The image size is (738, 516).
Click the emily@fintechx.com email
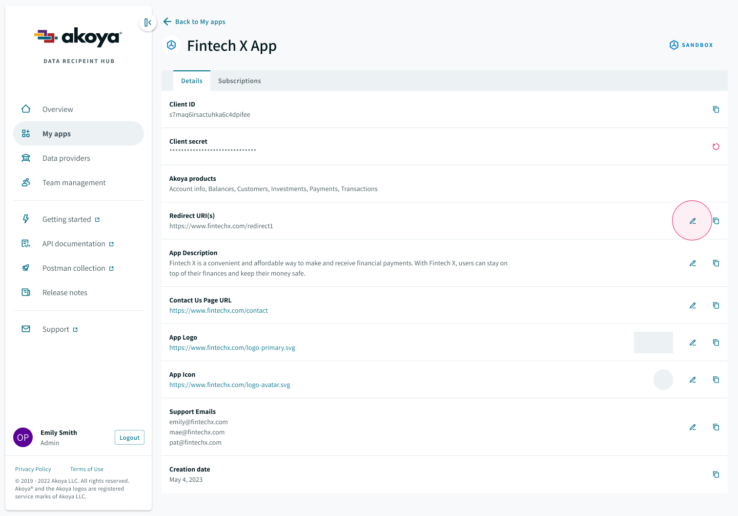point(199,422)
